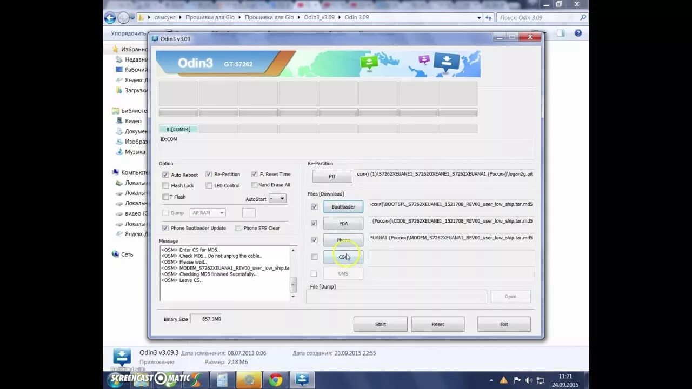Click the Reset button in Odin
The height and width of the screenshot is (389, 692).
coord(438,324)
